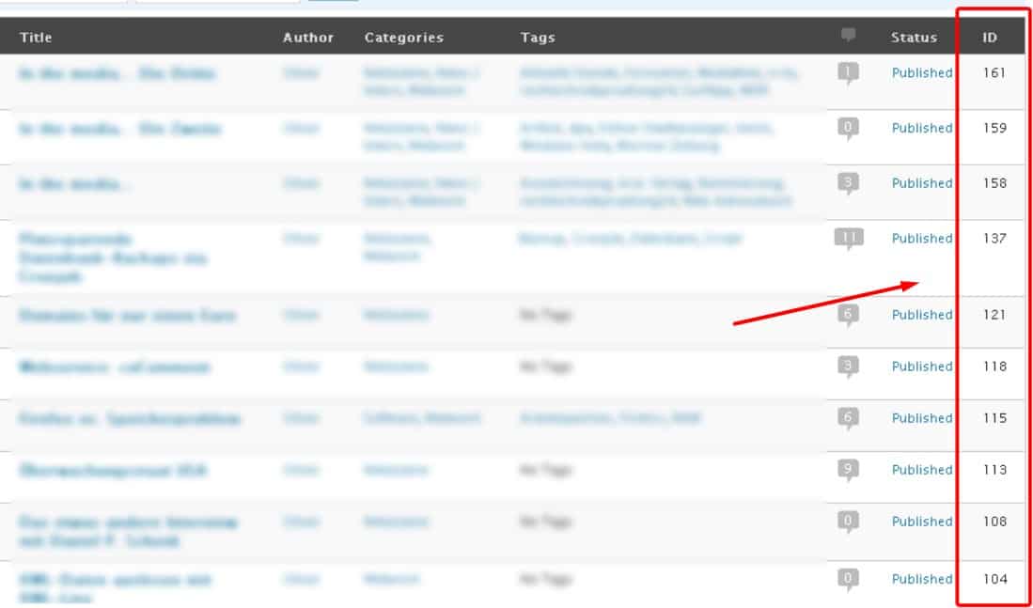Click the comments bubble icon in header
The height and width of the screenshot is (608, 1033).
(x=849, y=36)
